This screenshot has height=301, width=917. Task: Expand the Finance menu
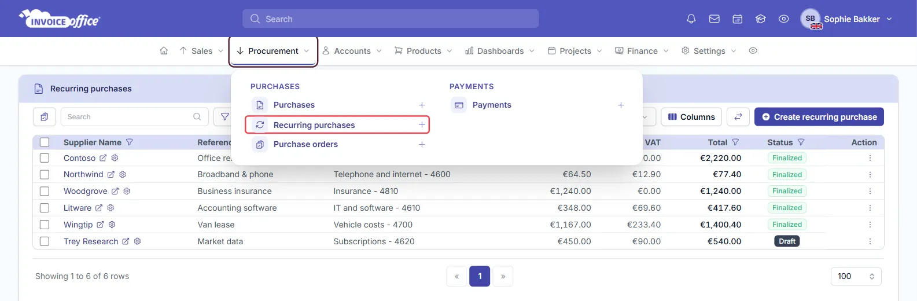[x=642, y=51]
